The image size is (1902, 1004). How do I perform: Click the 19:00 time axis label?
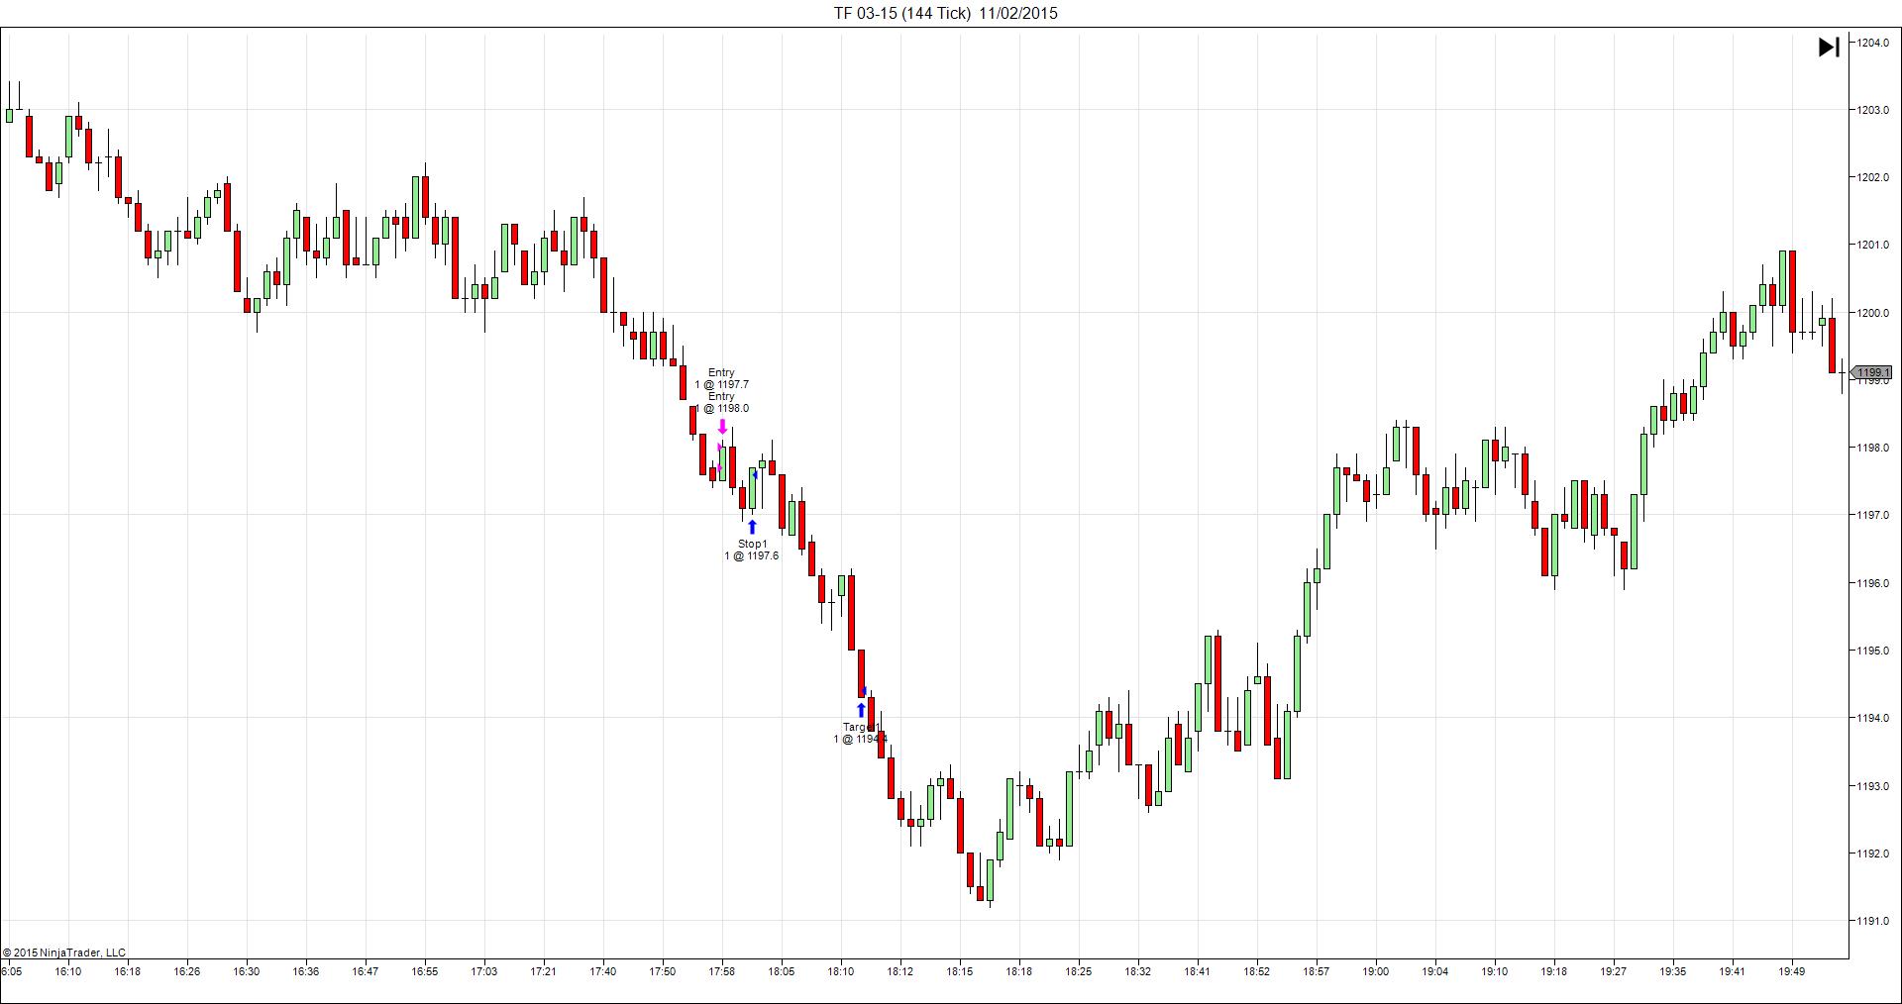click(x=1376, y=971)
